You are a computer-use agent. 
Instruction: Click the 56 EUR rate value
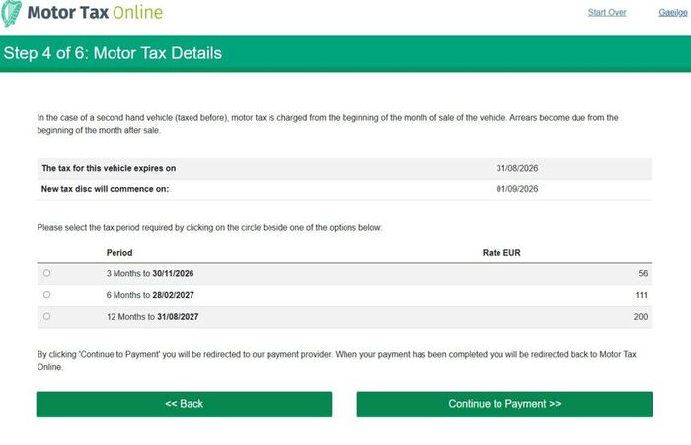click(x=643, y=273)
